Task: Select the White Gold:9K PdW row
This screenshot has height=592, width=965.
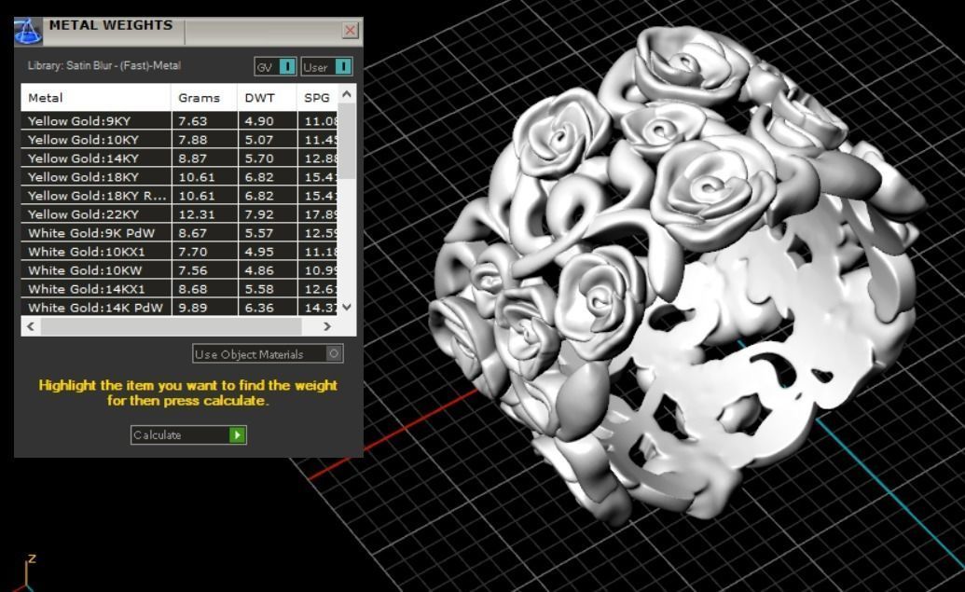Action: click(179, 233)
